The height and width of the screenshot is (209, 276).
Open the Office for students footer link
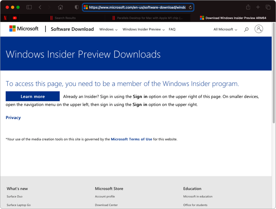click(x=195, y=205)
